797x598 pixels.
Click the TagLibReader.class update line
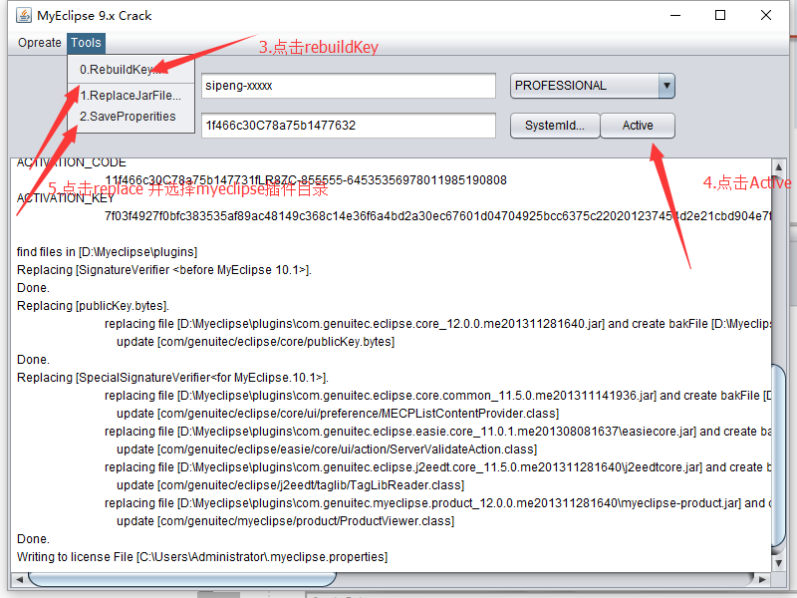[290, 485]
